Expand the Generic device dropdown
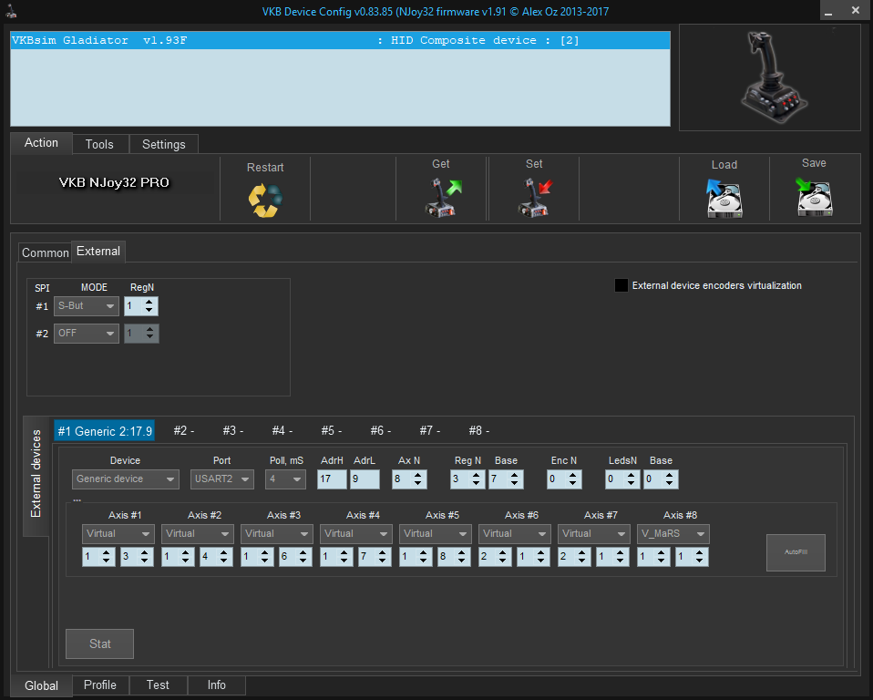Screen dimensions: 873x700 click(126, 479)
